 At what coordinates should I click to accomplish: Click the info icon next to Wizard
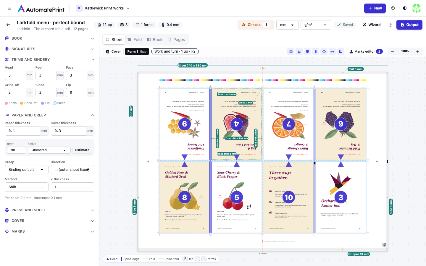[x=390, y=25]
